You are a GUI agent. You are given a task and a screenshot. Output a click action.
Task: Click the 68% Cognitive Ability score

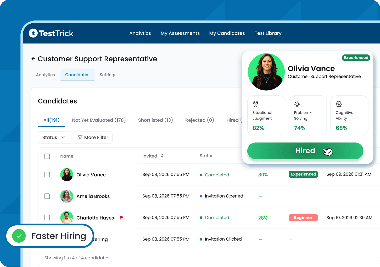click(x=342, y=128)
